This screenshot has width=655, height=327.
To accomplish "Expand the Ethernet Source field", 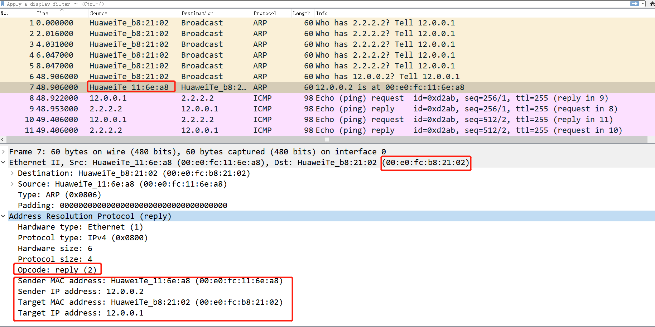I will point(12,184).
